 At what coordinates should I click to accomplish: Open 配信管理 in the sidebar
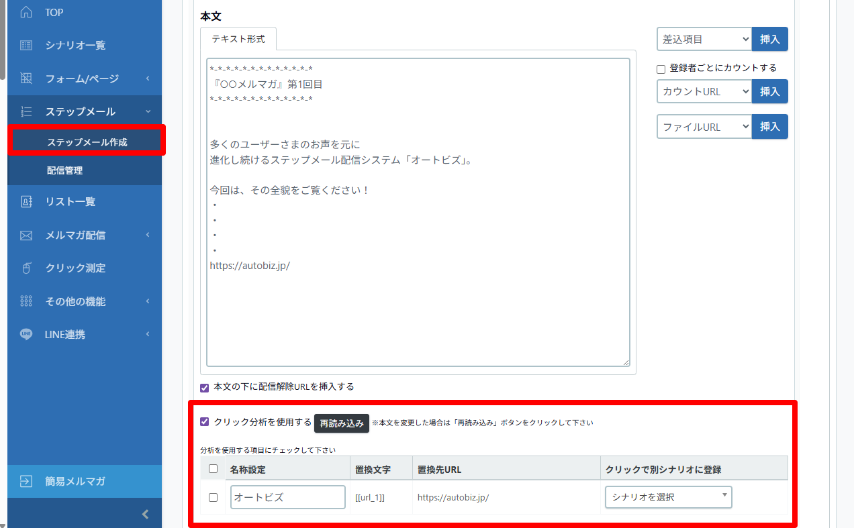click(x=65, y=170)
